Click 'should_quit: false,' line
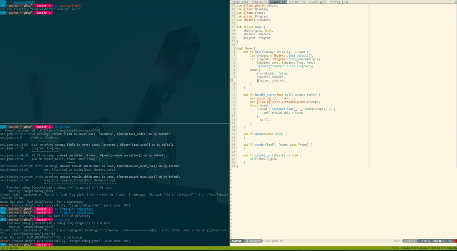 [x=272, y=73]
